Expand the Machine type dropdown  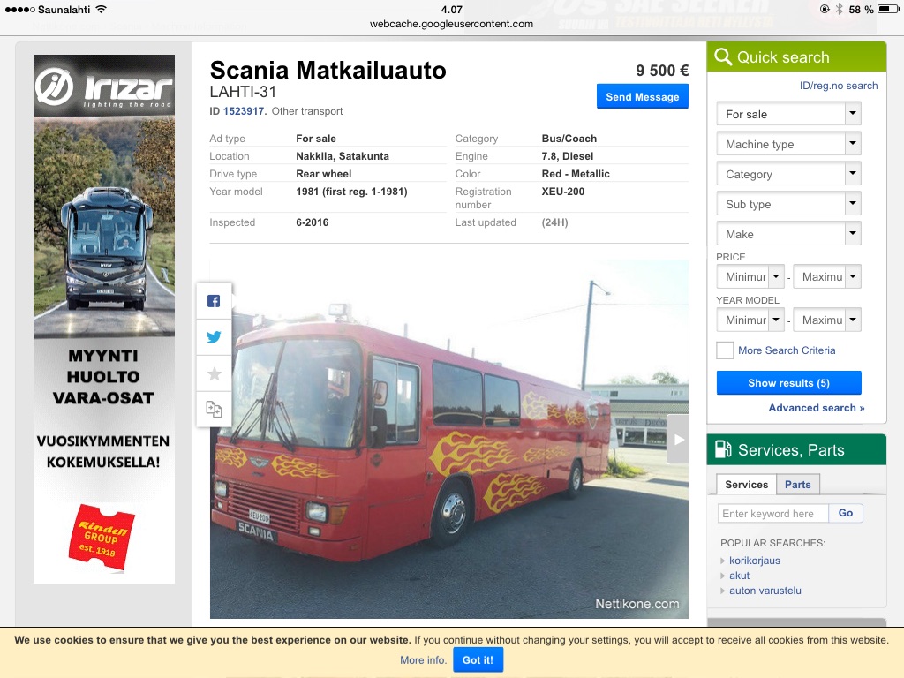pyautogui.click(x=788, y=144)
